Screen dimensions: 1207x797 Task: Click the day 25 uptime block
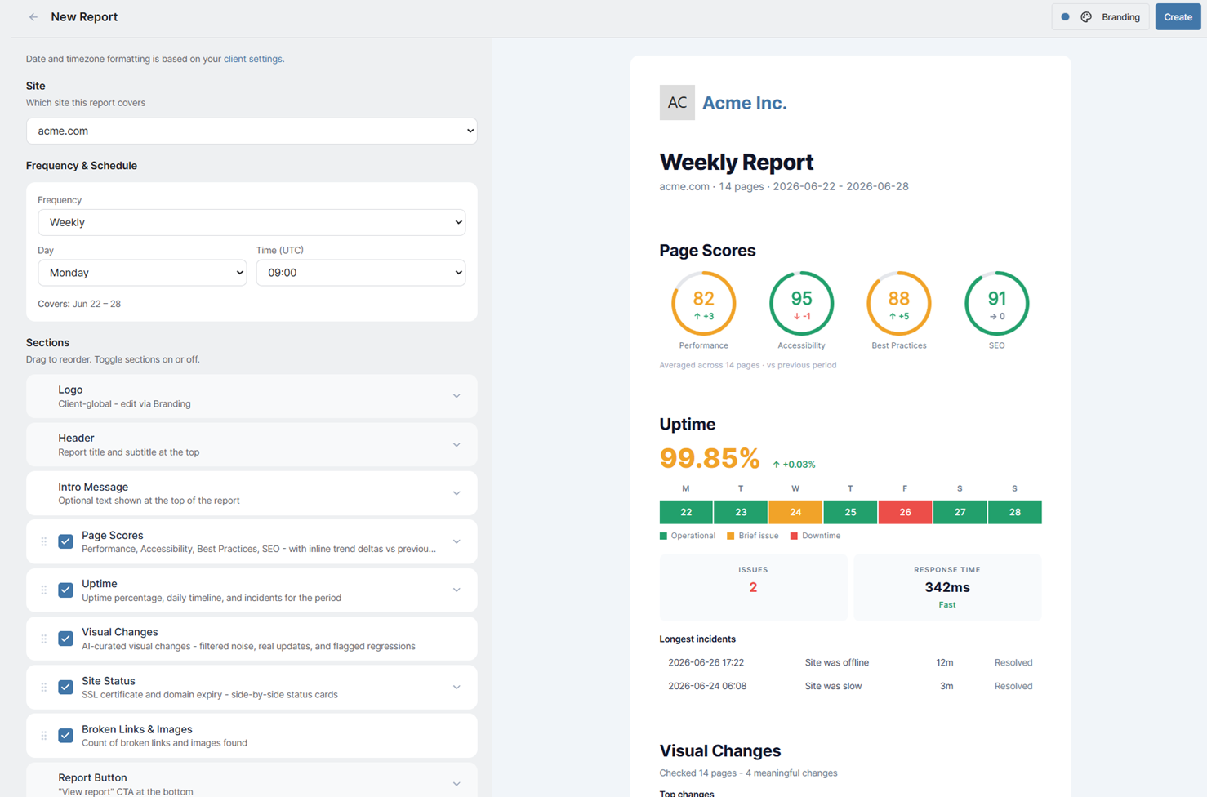click(850, 512)
